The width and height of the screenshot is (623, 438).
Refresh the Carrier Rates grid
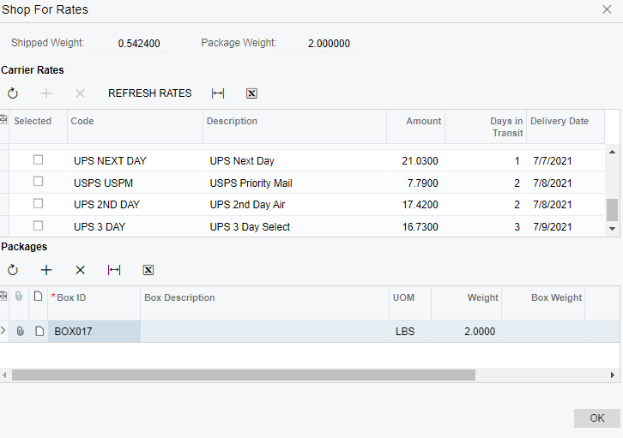point(13,93)
